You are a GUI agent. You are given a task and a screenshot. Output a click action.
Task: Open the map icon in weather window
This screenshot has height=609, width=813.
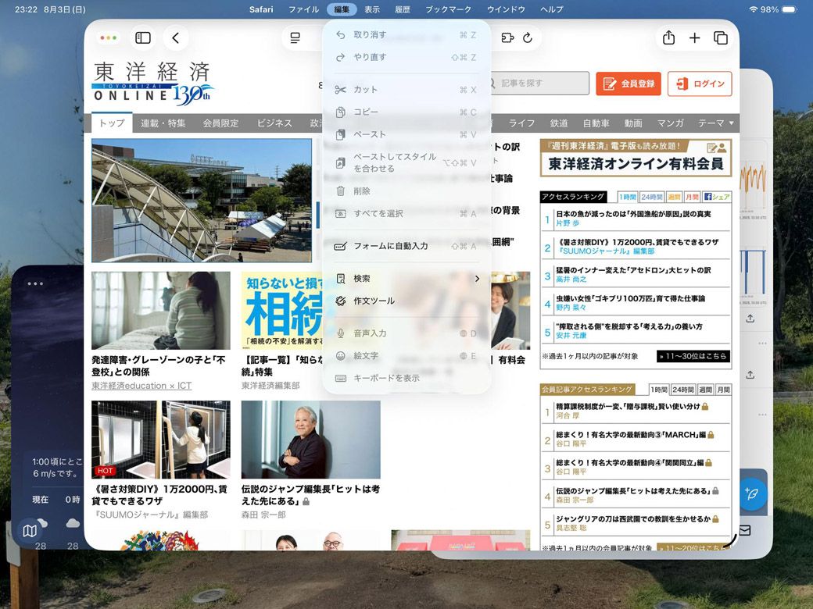point(30,530)
